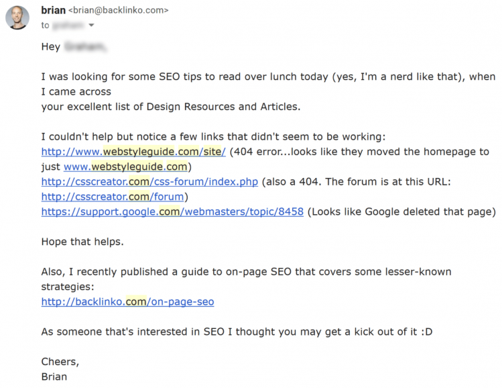The width and height of the screenshot is (502, 388).
Task: Click 'Design Resources and Articles' sentence
Action: click(171, 107)
